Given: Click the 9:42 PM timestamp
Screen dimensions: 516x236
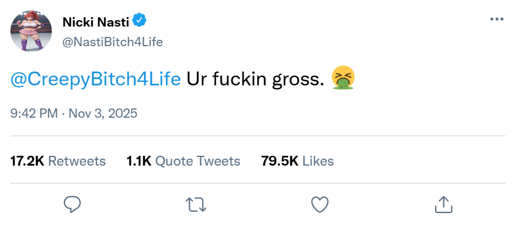Looking at the screenshot, I should click(34, 113).
